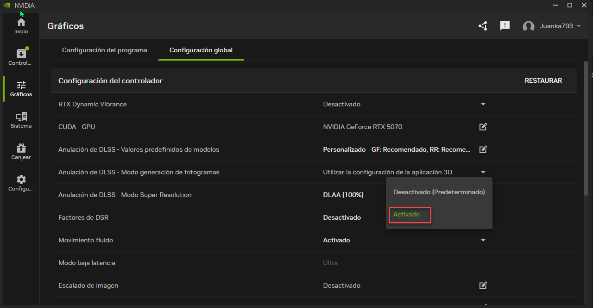Open DLSS frame generation mode dropdown

(x=483, y=172)
